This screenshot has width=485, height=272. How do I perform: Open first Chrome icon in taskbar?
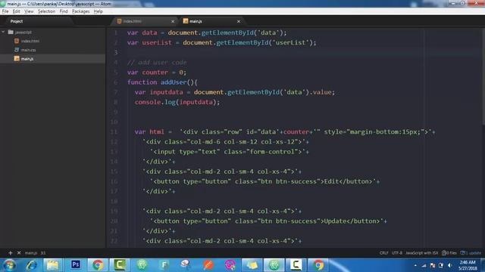[x=98, y=265]
